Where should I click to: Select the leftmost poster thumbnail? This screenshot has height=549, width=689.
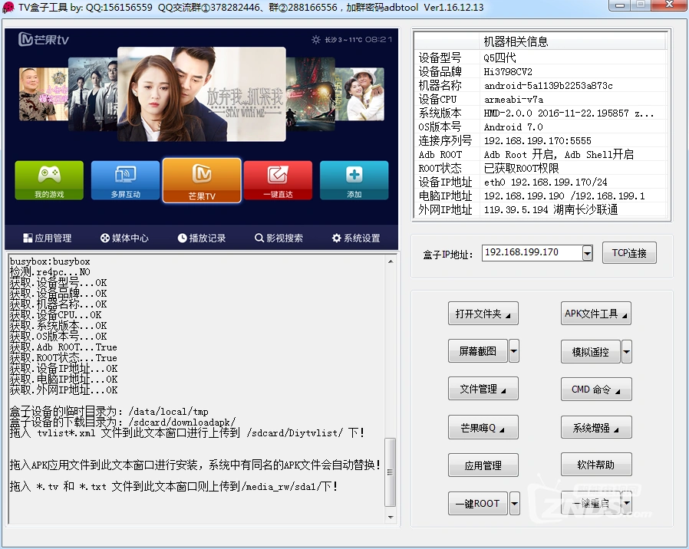(x=44, y=94)
